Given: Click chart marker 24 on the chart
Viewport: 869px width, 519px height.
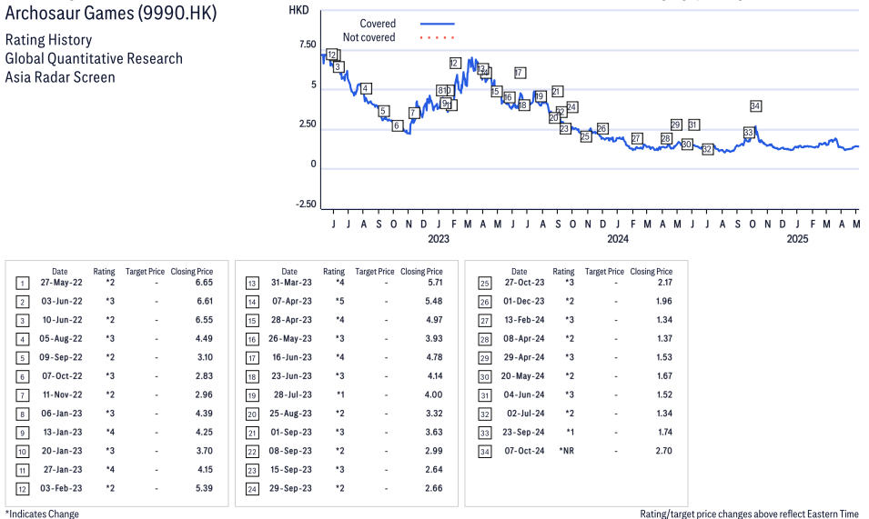Looking at the screenshot, I should point(572,106).
